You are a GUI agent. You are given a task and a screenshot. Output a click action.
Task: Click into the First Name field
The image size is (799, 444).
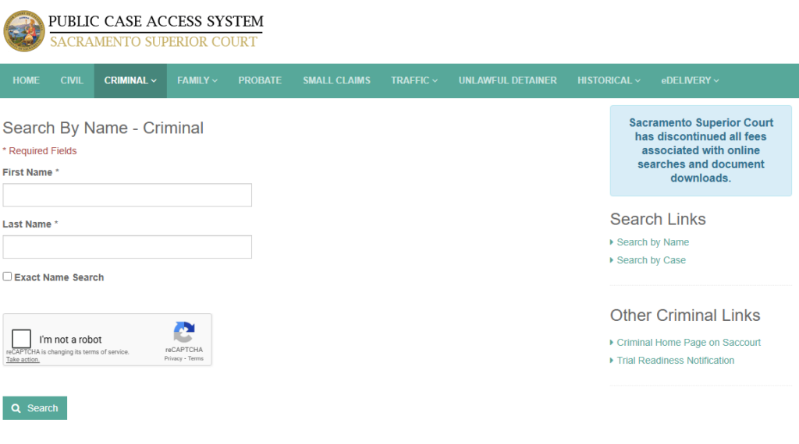click(x=127, y=195)
